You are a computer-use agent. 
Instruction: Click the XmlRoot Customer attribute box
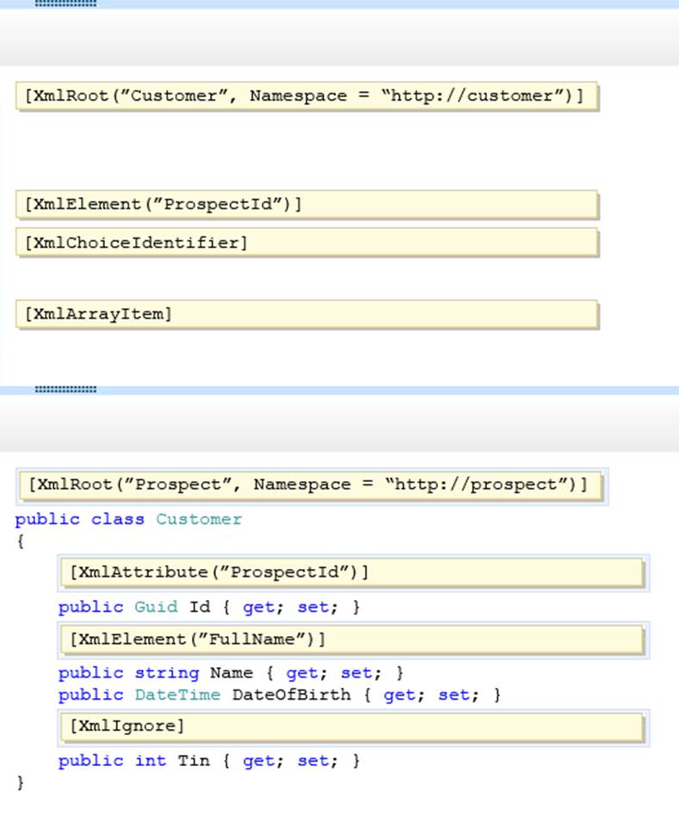(x=306, y=96)
